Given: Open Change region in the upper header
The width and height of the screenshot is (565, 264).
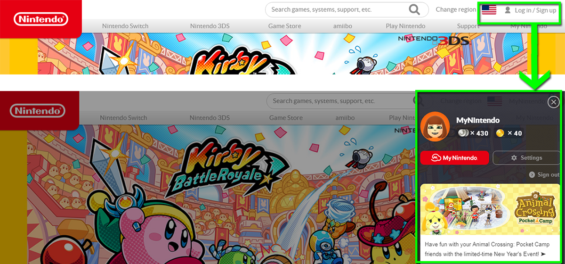Looking at the screenshot, I should click(455, 9).
